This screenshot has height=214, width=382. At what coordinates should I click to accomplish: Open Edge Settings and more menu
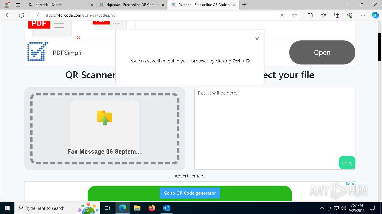(x=363, y=15)
